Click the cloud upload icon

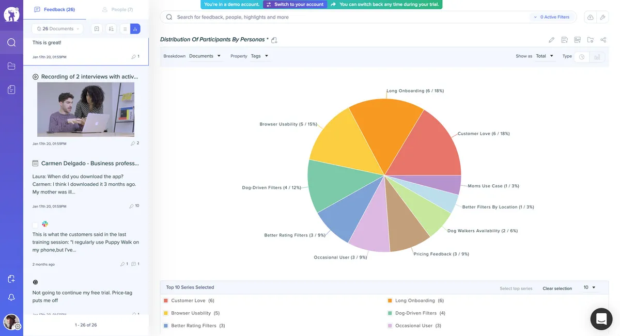pyautogui.click(x=590, y=17)
